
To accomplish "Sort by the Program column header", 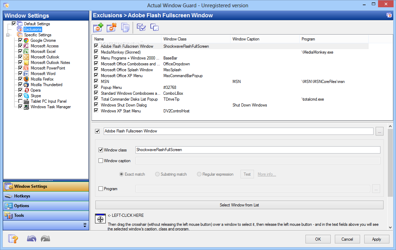I will 334,39.
